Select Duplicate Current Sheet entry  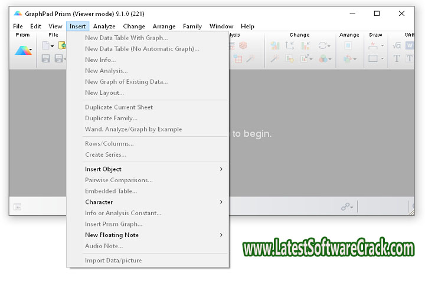click(119, 107)
